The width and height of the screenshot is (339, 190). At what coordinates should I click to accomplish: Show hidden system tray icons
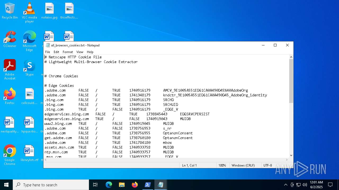coord(286,185)
